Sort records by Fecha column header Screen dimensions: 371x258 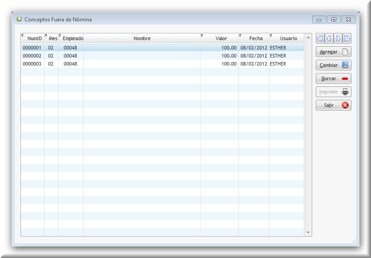click(256, 38)
